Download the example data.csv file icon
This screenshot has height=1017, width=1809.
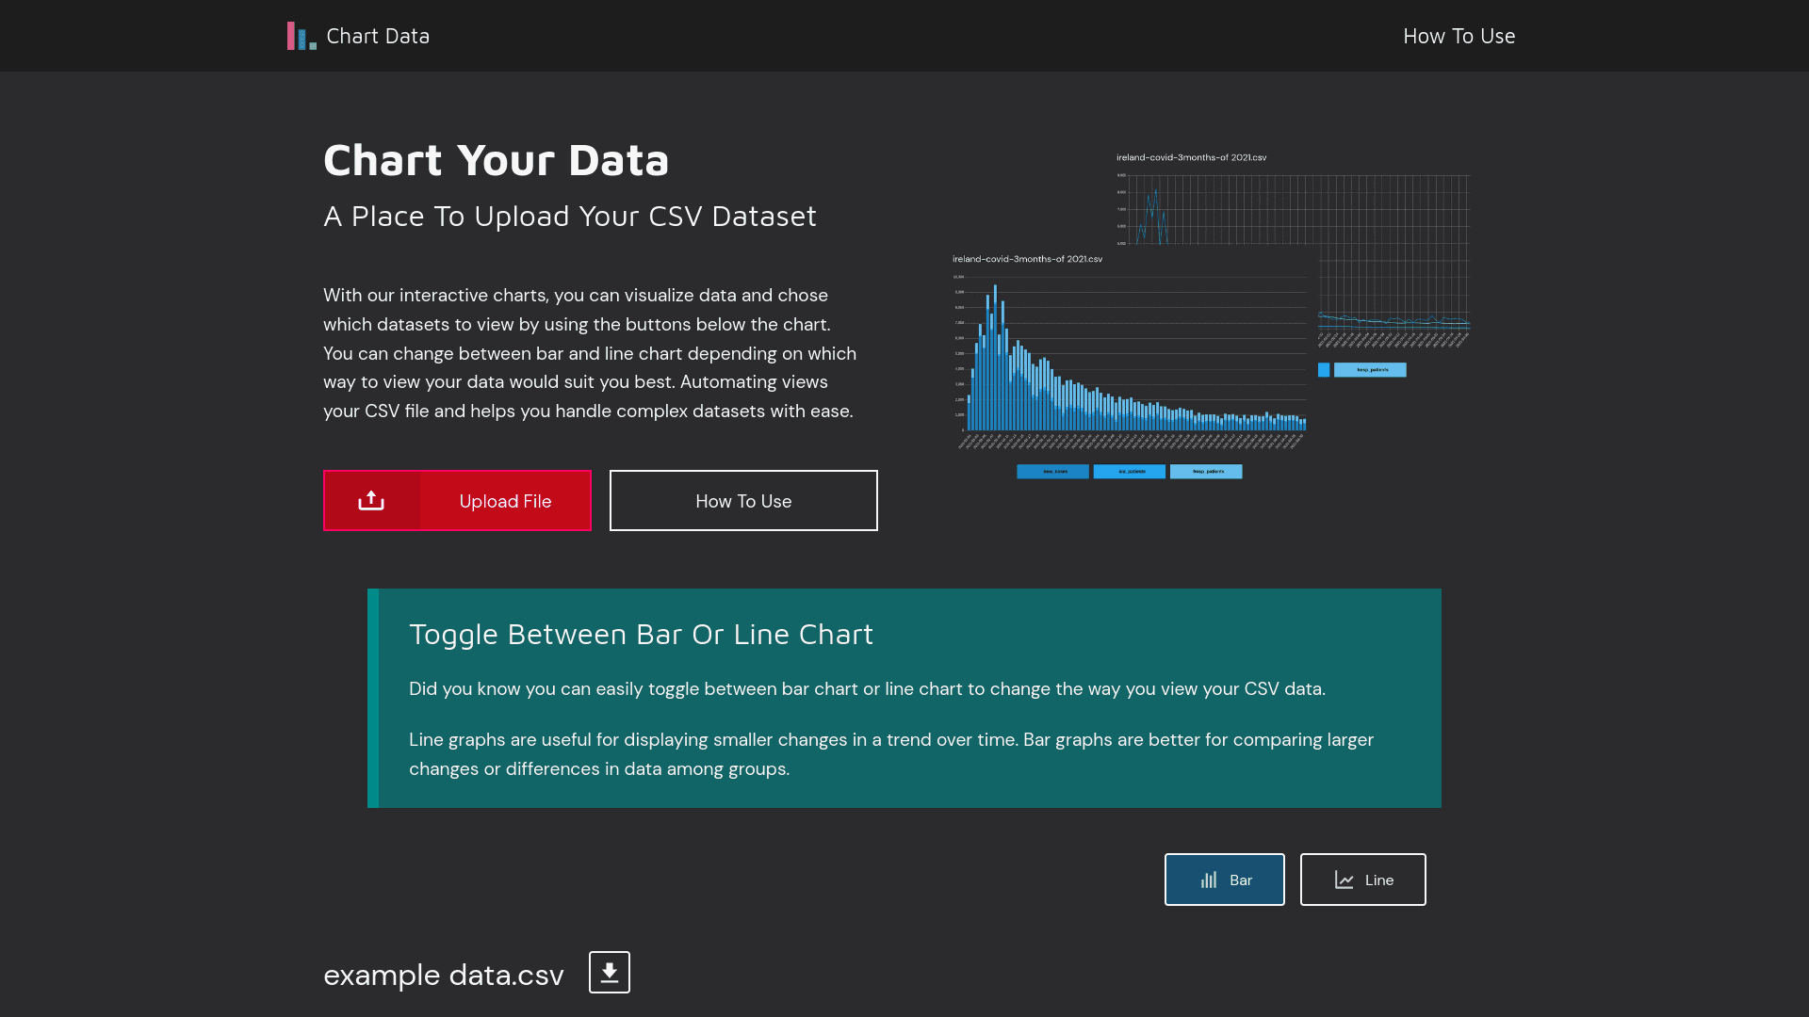(x=610, y=972)
